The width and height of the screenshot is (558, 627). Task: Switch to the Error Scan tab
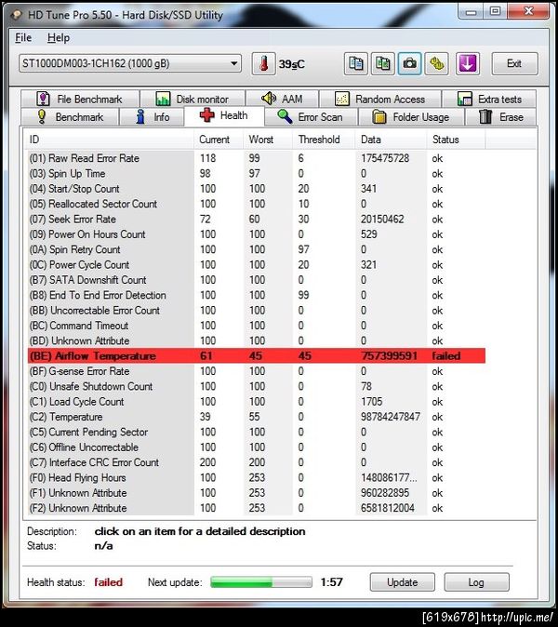[x=311, y=117]
